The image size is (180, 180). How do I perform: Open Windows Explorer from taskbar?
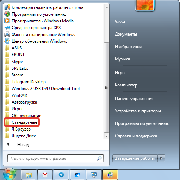click(x=29, y=175)
